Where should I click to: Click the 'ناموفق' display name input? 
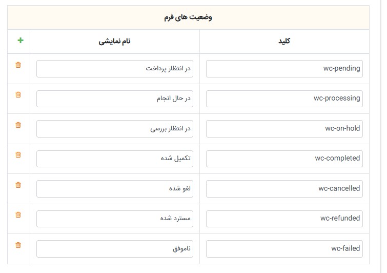pyautogui.click(x=114, y=249)
